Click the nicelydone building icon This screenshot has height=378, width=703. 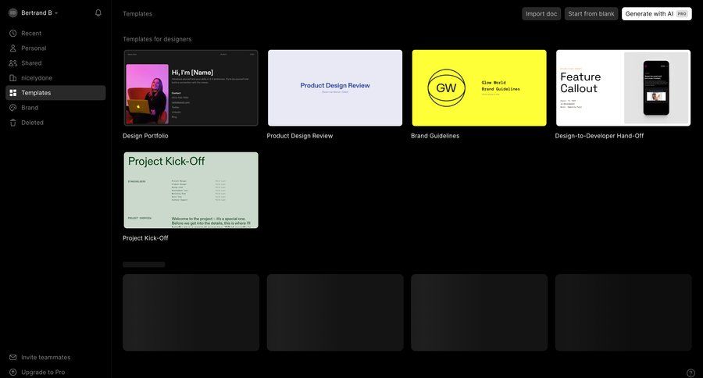click(x=13, y=77)
